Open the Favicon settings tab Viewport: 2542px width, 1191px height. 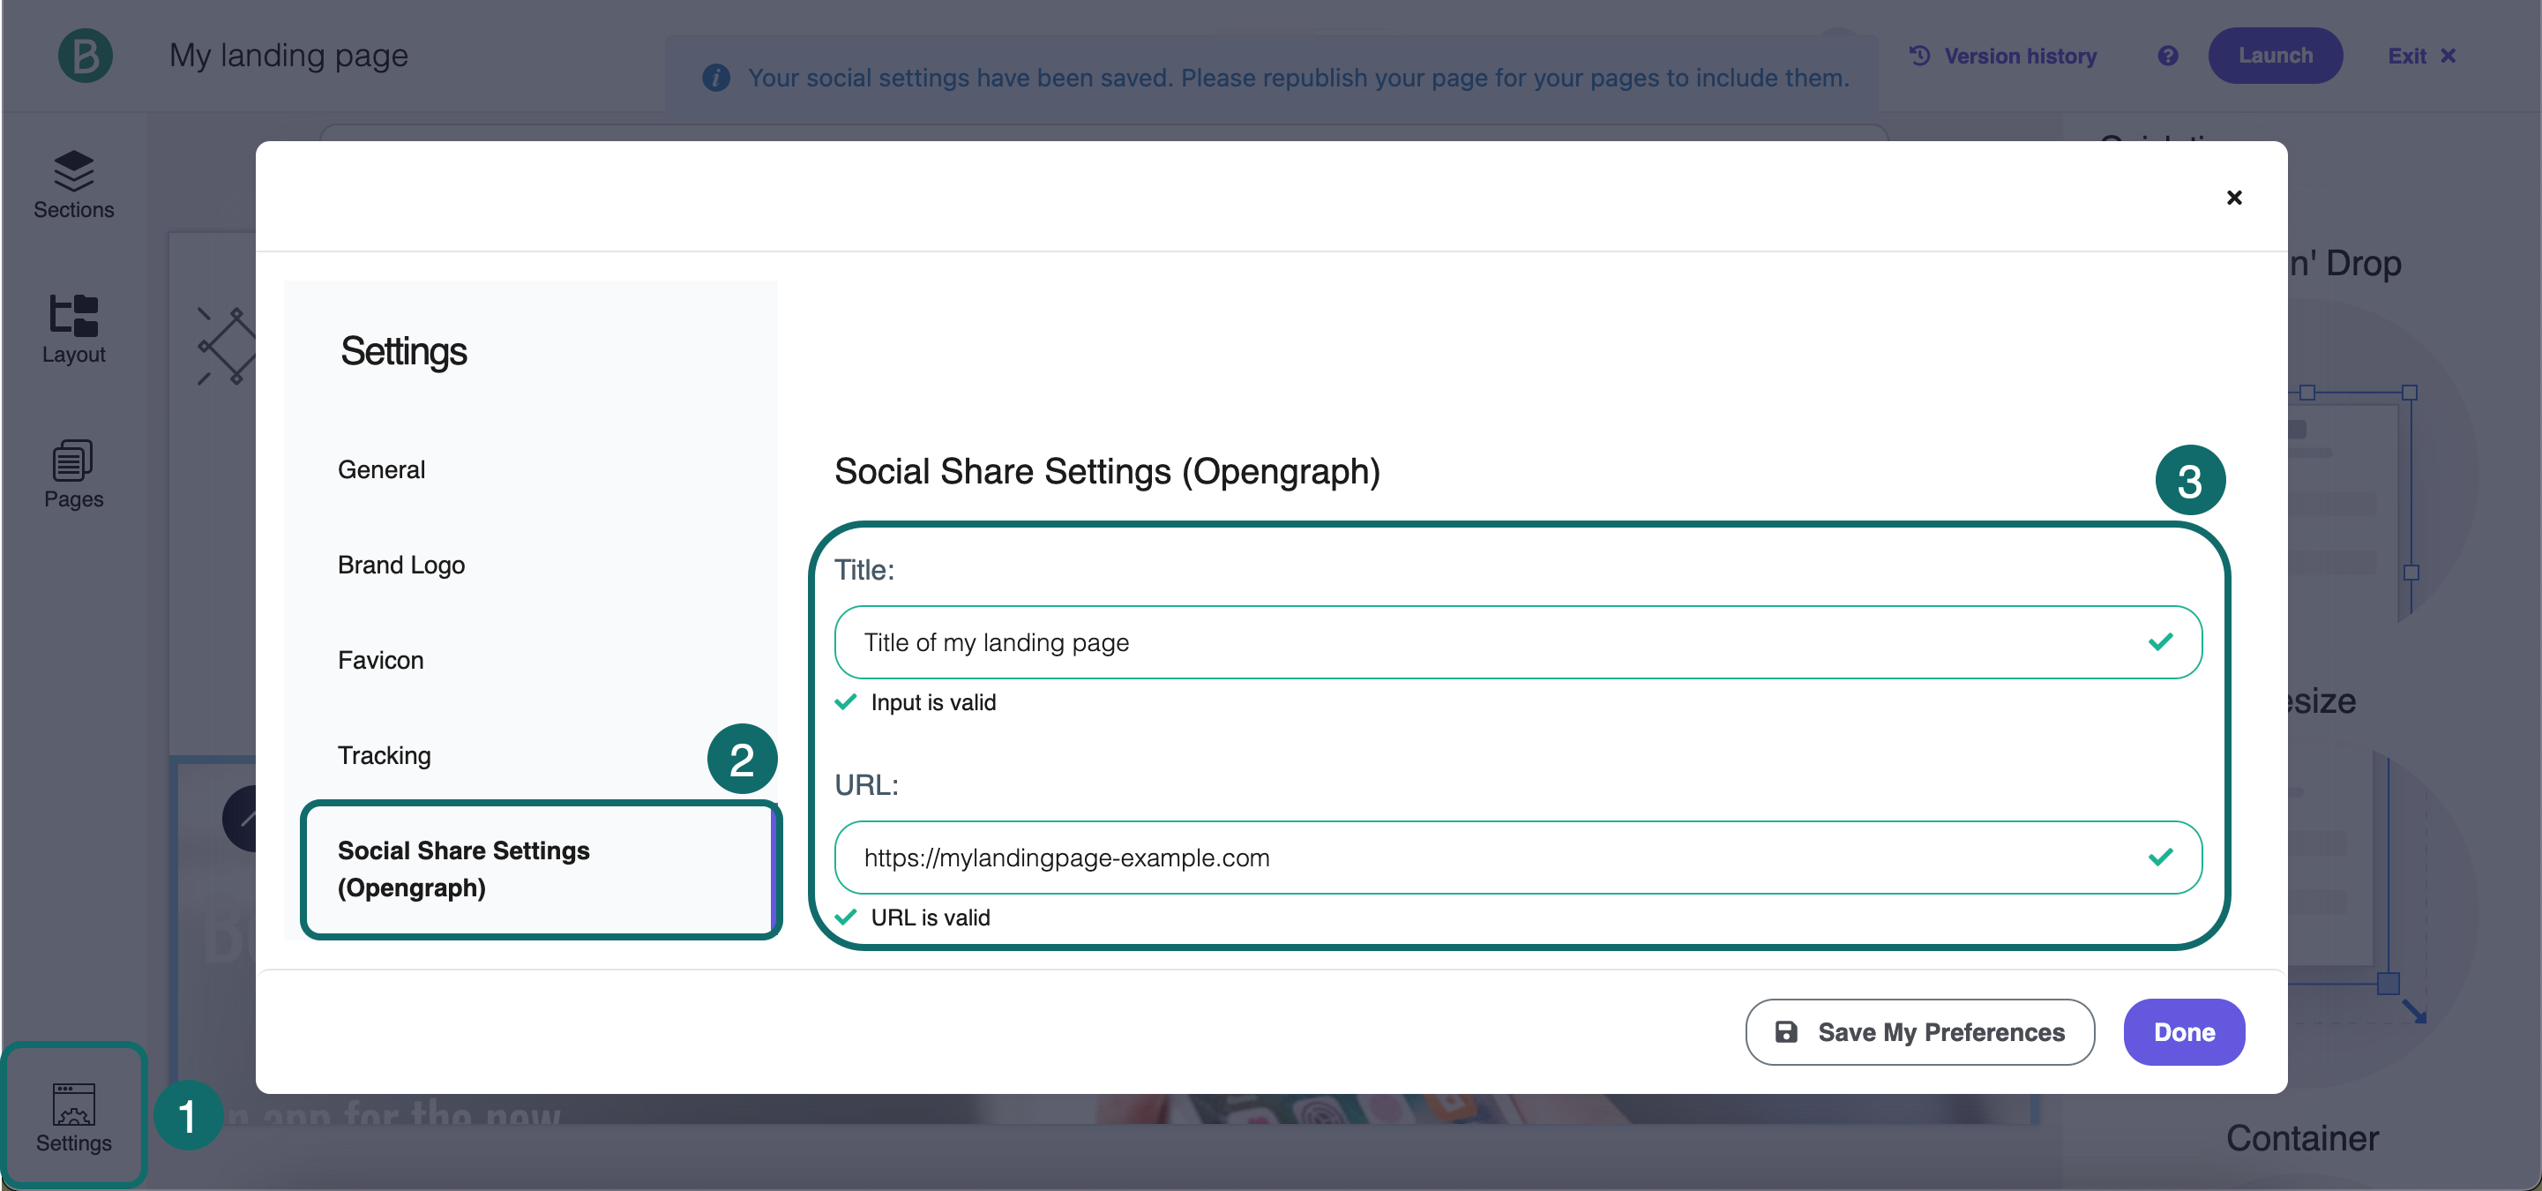(380, 660)
